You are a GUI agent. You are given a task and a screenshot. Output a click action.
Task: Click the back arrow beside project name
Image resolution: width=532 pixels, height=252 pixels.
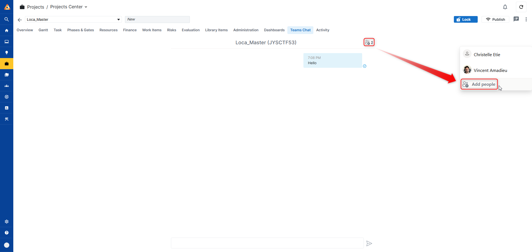(20, 20)
